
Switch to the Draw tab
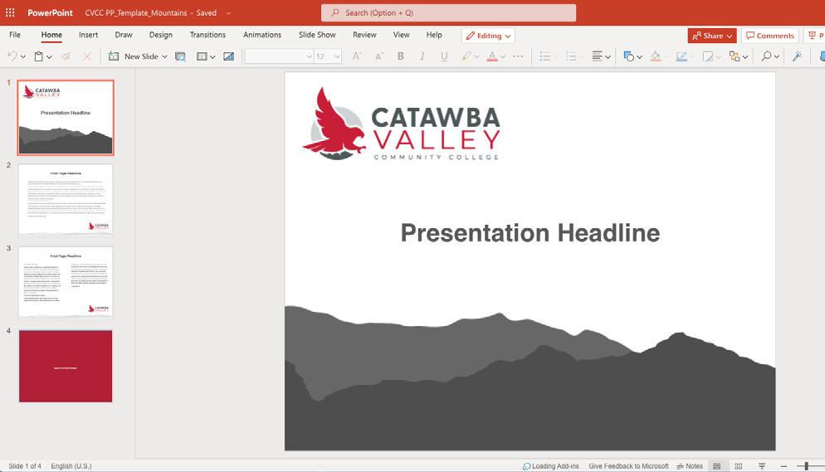124,35
